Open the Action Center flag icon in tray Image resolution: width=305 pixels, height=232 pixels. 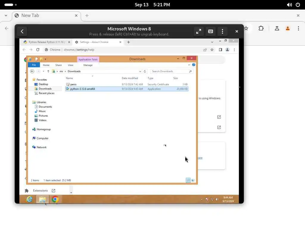[x=207, y=199]
